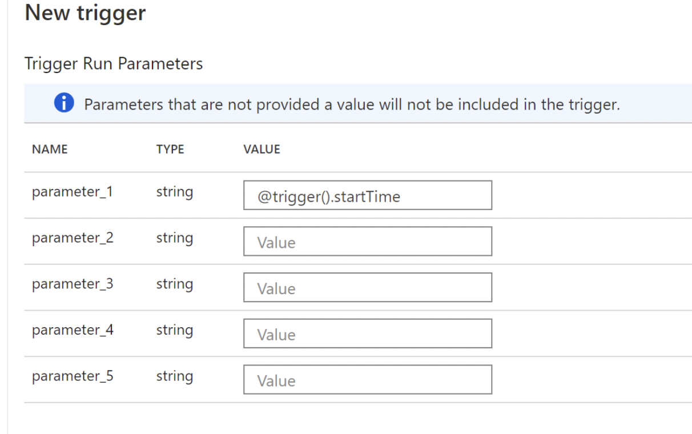Image resolution: width=692 pixels, height=434 pixels.
Task: Select the parameter_1 name label
Action: tap(73, 192)
